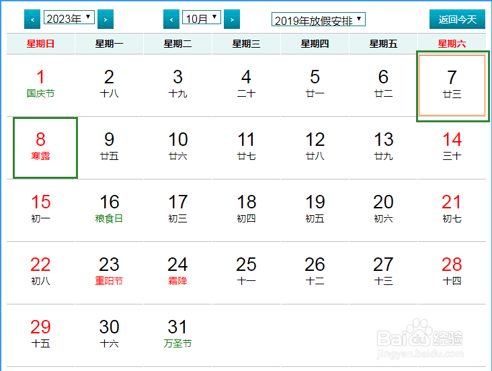The width and height of the screenshot is (492, 371).
Task: Select October 28 十四
Action: (452, 272)
